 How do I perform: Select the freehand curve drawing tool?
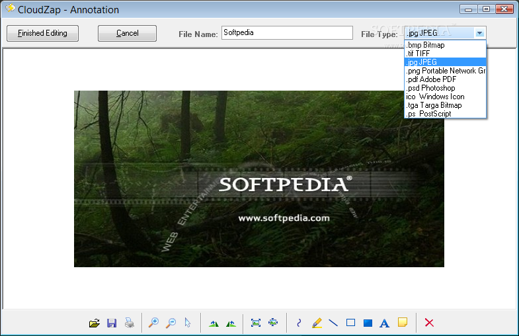click(299, 323)
